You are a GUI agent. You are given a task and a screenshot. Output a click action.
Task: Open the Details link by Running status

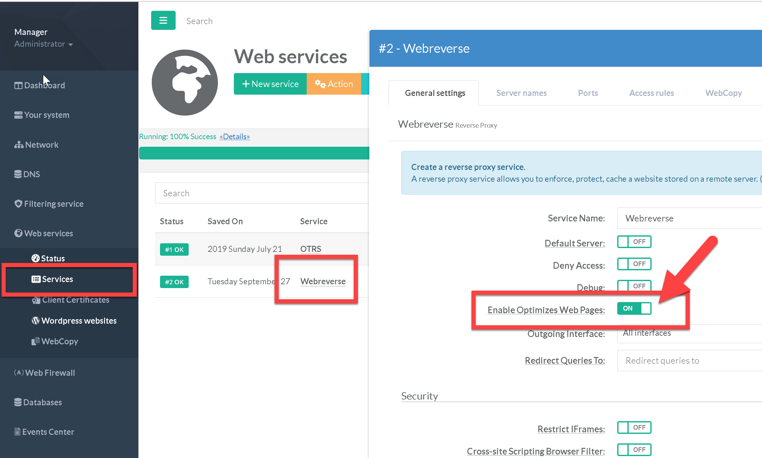234,137
